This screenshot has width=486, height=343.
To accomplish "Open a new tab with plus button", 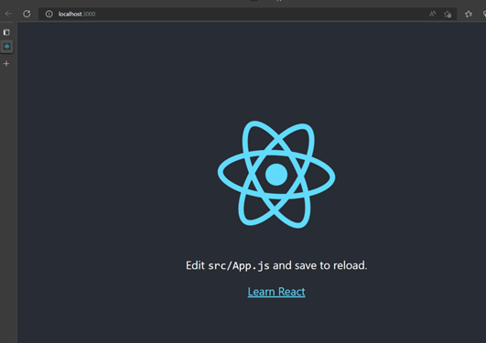I will [x=6, y=64].
